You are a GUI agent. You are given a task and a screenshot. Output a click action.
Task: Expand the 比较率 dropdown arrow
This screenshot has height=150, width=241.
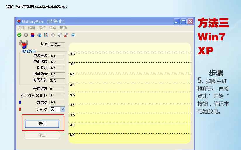(x=63, y=109)
